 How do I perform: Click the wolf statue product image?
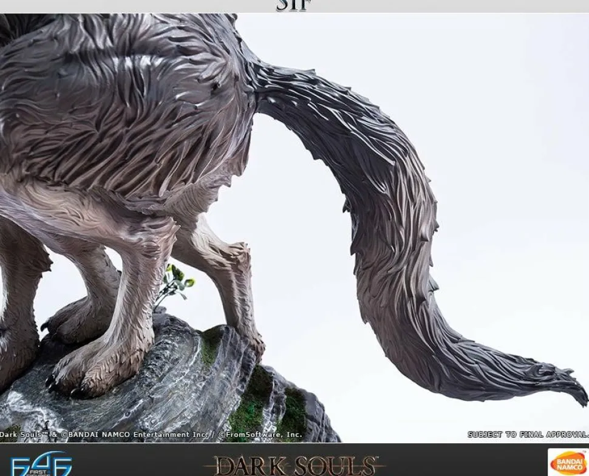click(294, 228)
